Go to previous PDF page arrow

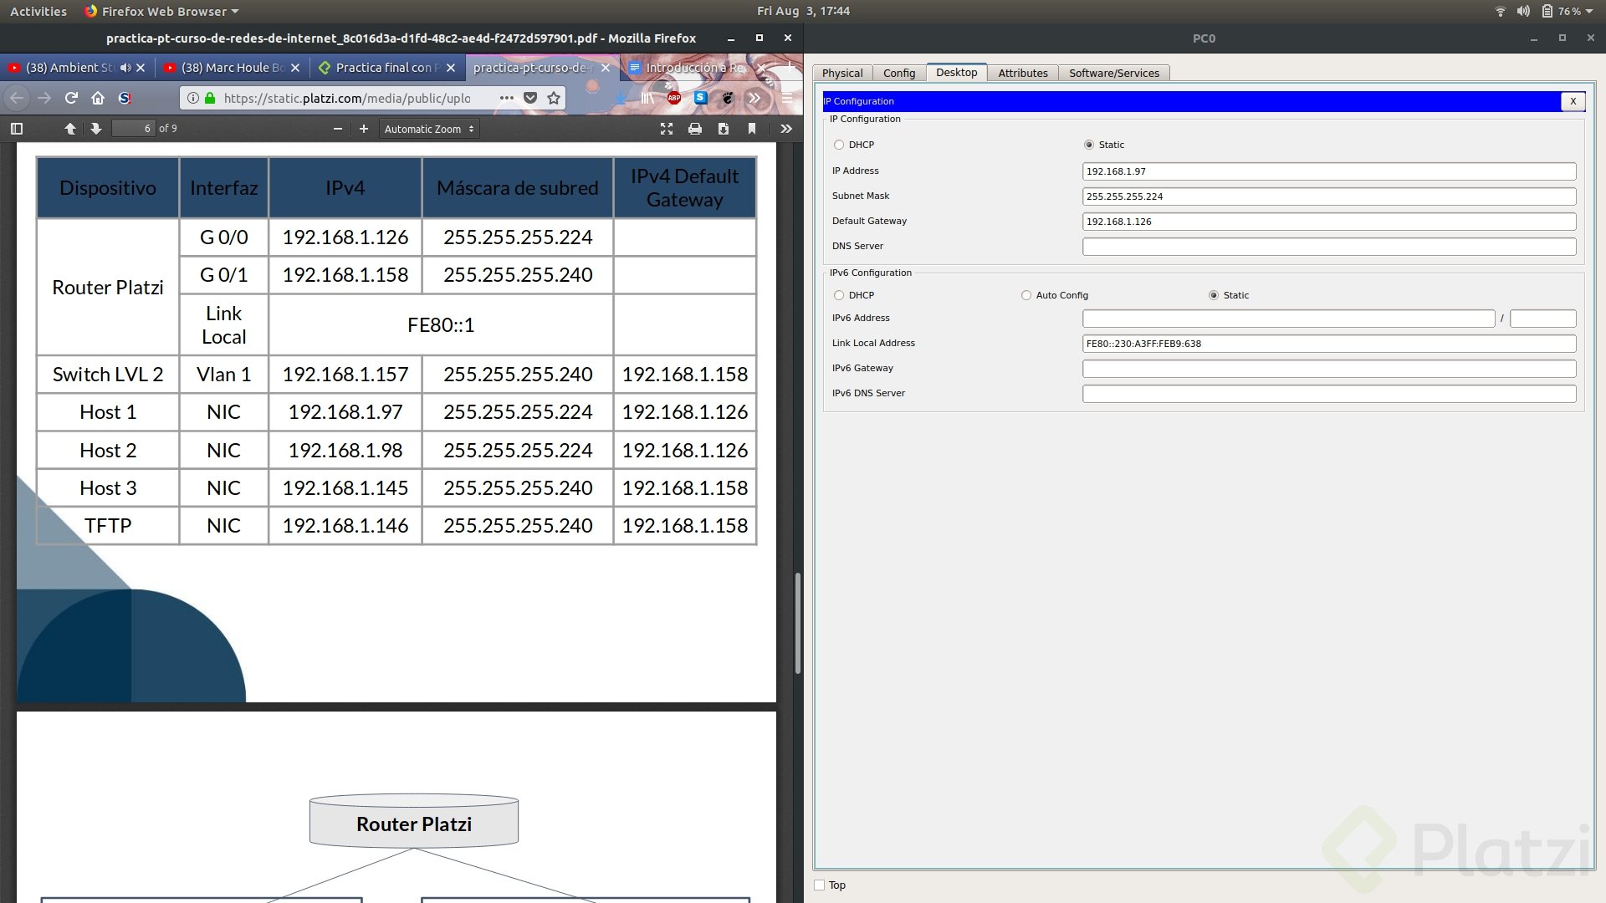[x=70, y=129]
